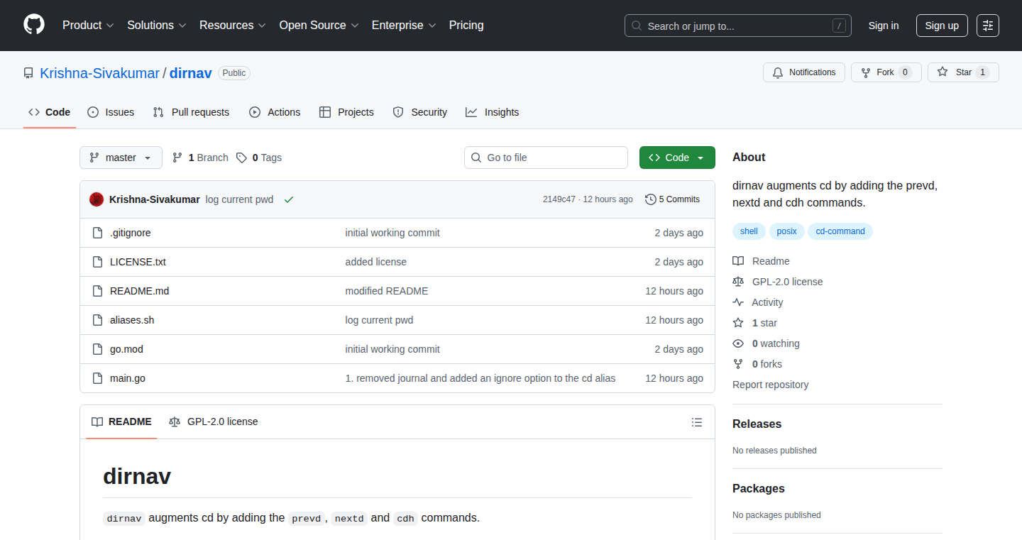Open the 'modified README' commit message
This screenshot has width=1022, height=540.
pyautogui.click(x=387, y=291)
